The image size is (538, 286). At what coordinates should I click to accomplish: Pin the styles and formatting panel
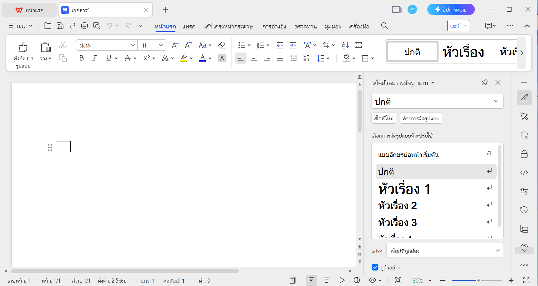[x=485, y=83]
